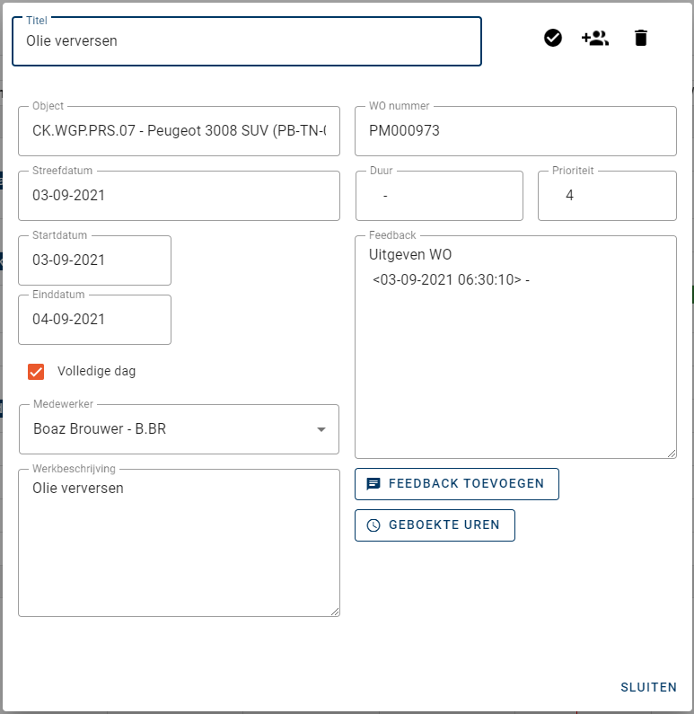Select the WO nummer field
The height and width of the screenshot is (714, 694).
(x=515, y=131)
